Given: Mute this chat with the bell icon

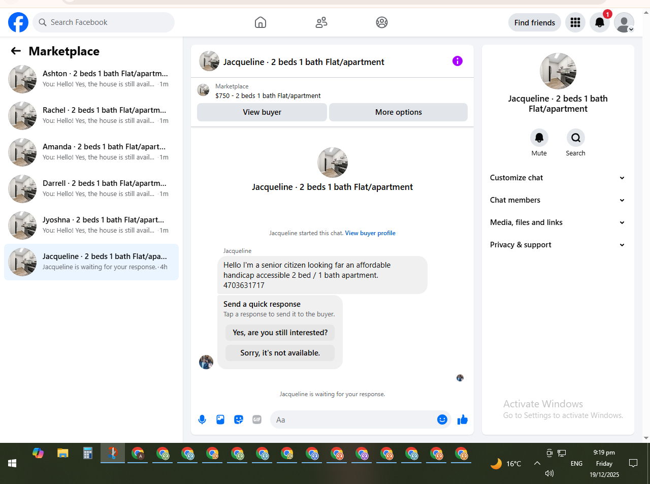Looking at the screenshot, I should (x=539, y=138).
